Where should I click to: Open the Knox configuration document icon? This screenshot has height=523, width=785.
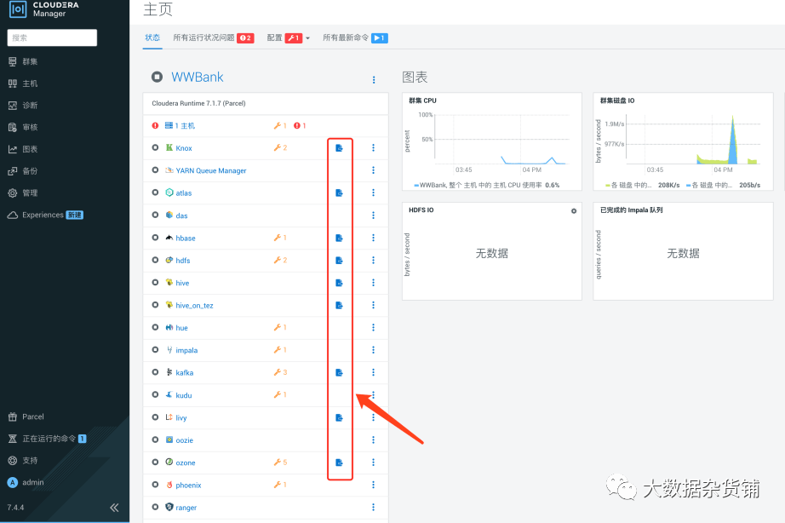(x=339, y=147)
